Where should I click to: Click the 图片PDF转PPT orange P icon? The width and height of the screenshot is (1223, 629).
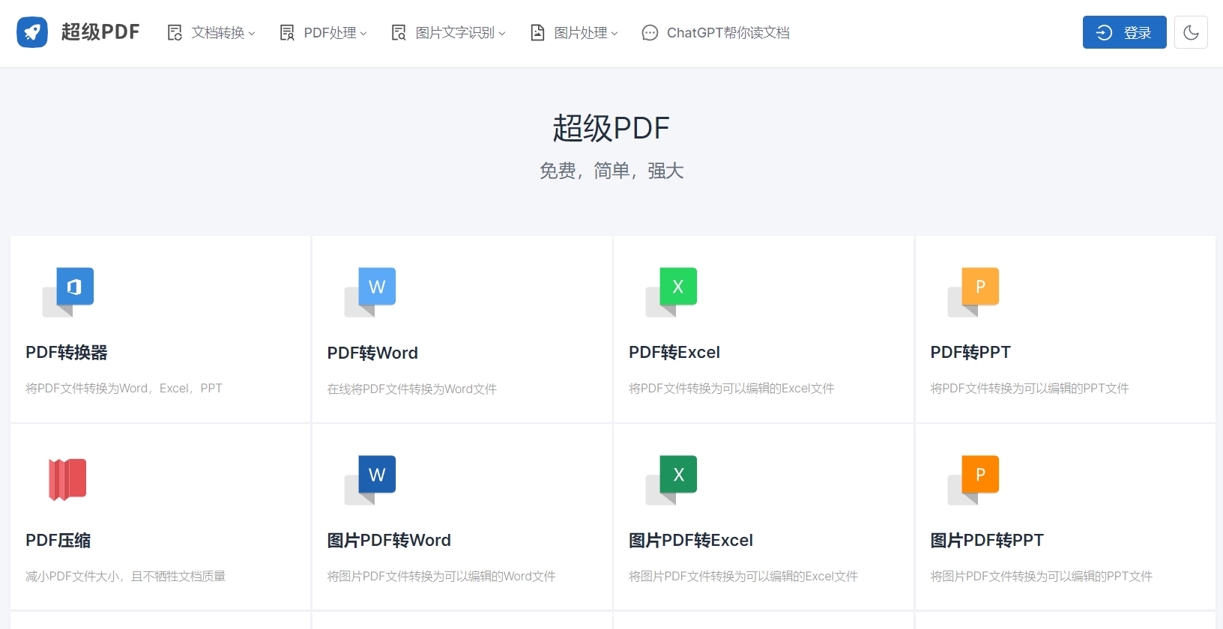(973, 480)
